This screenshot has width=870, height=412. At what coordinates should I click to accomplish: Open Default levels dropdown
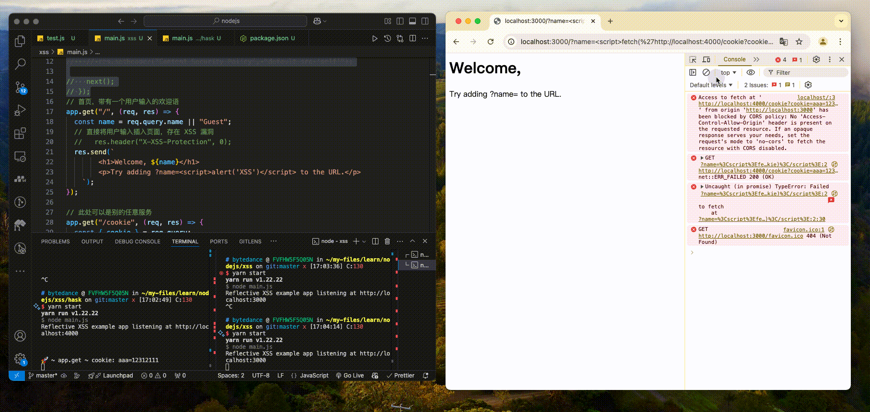click(711, 85)
